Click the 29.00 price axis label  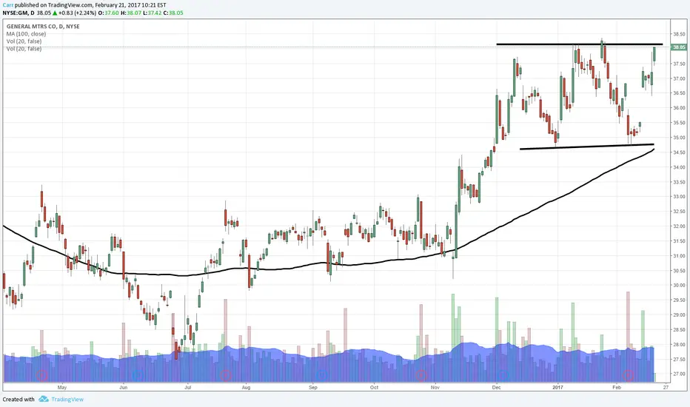(679, 315)
